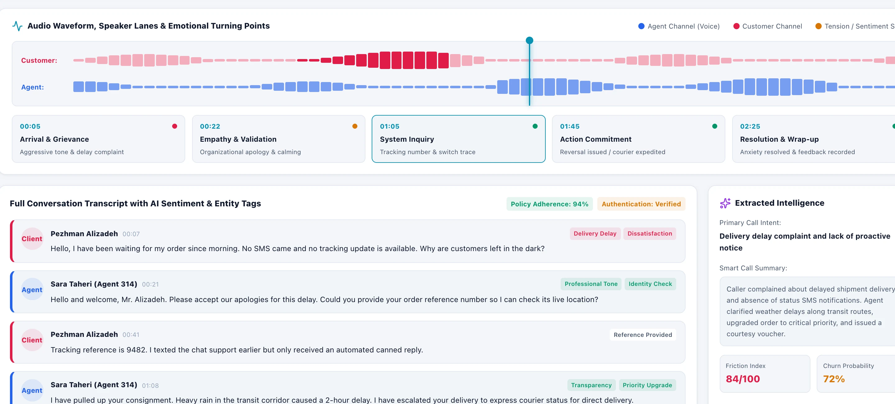Click timestamp 01:08 in the transcript

150,386
